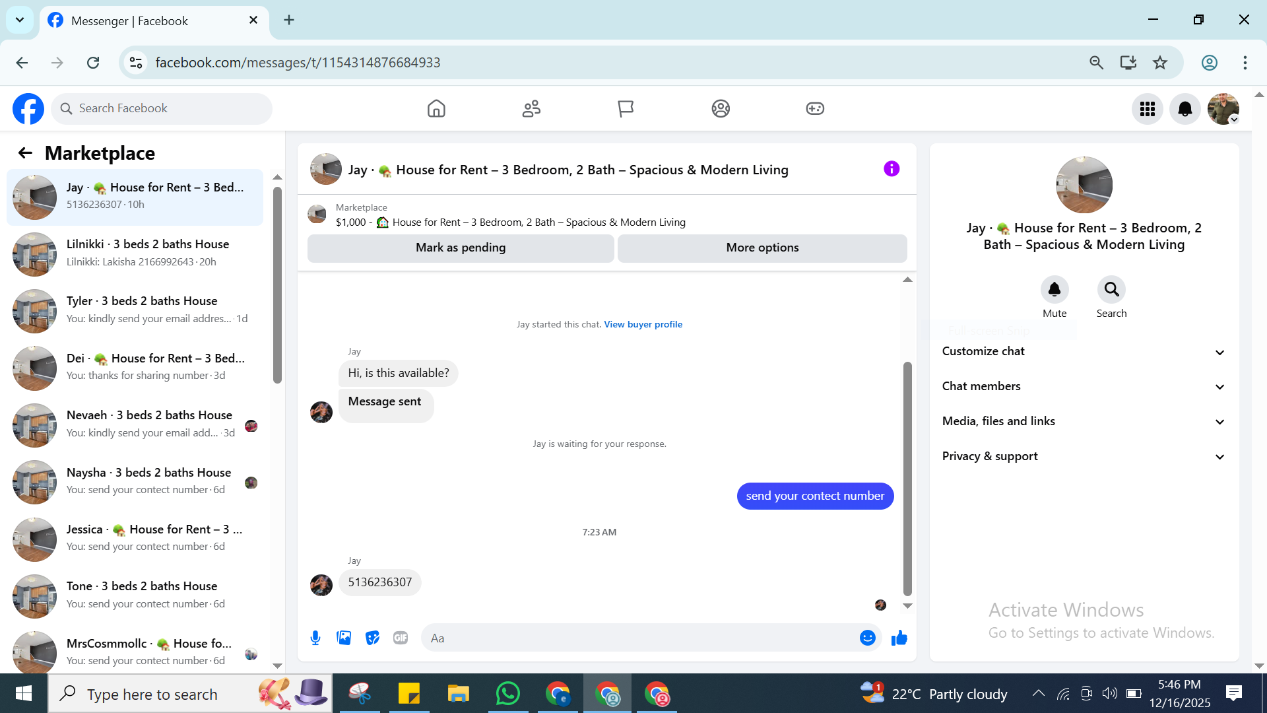
Task: Bookmark this page with star icon
Action: pos(1160,63)
